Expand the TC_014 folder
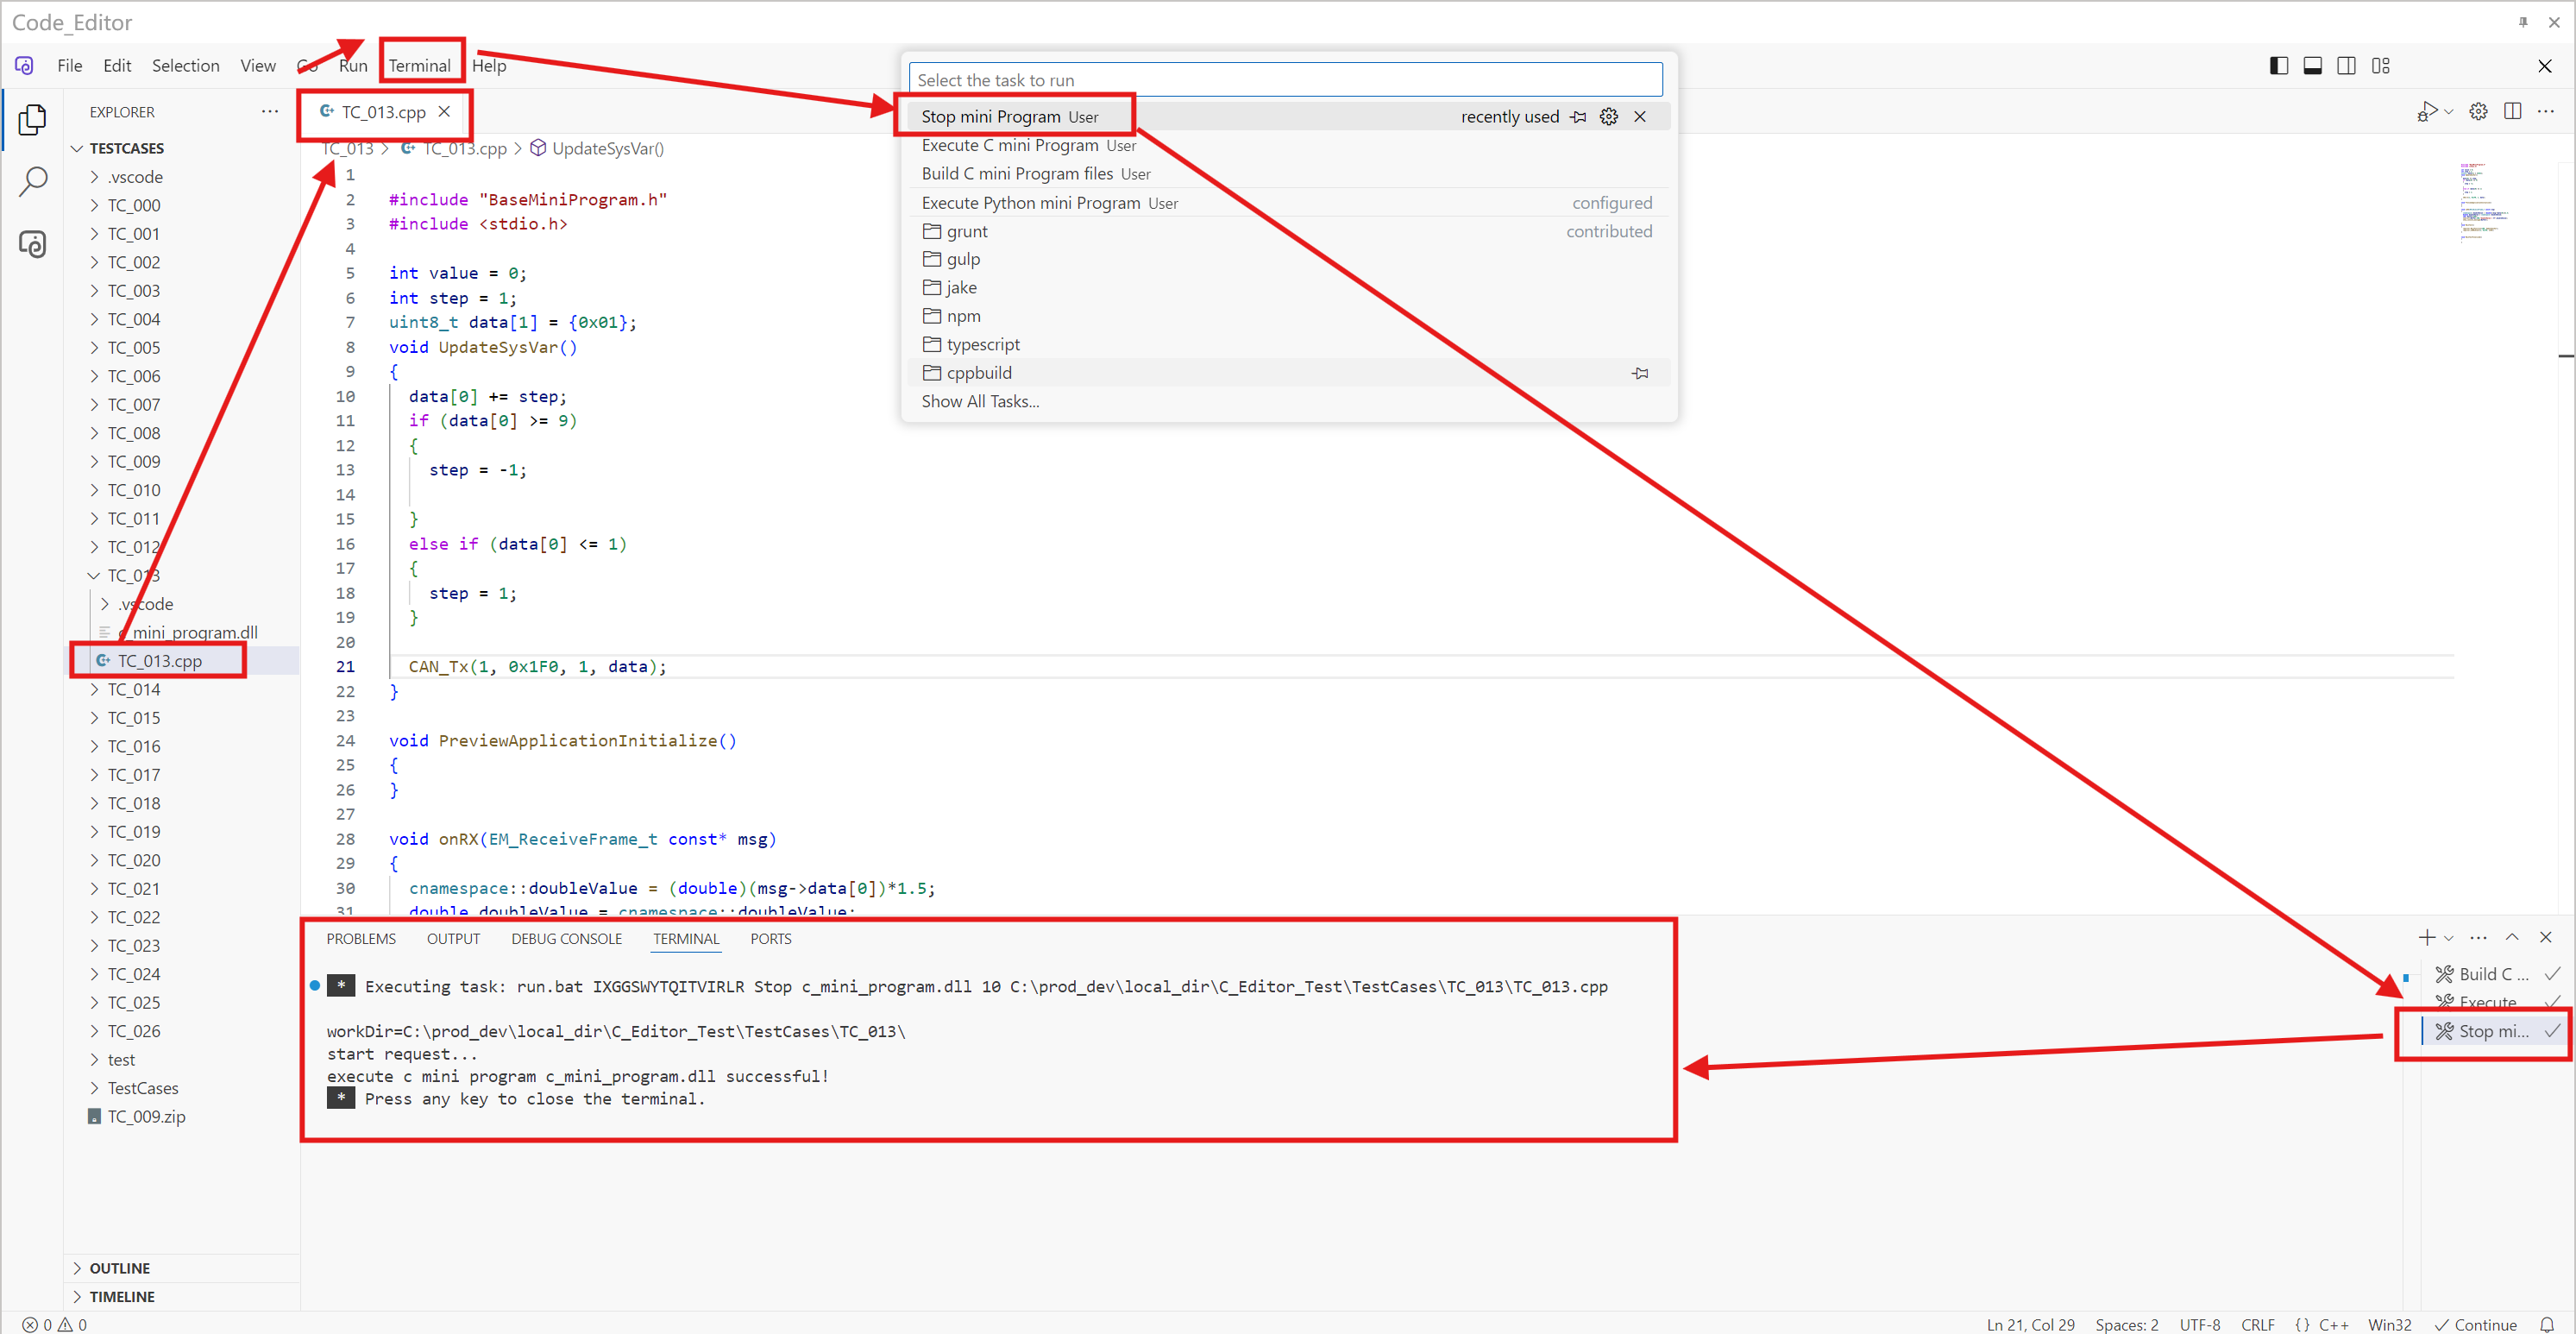This screenshot has height=1334, width=2576. pos(133,689)
